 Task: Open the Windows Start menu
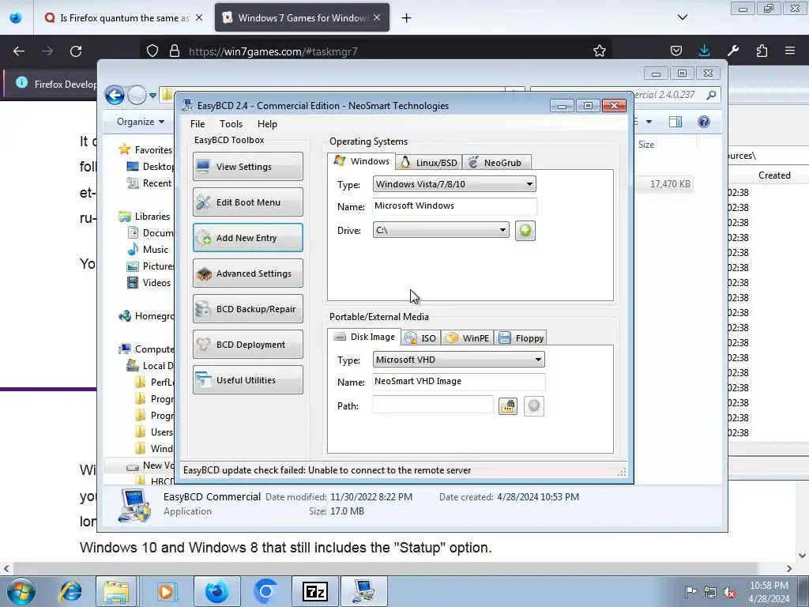[x=21, y=591]
